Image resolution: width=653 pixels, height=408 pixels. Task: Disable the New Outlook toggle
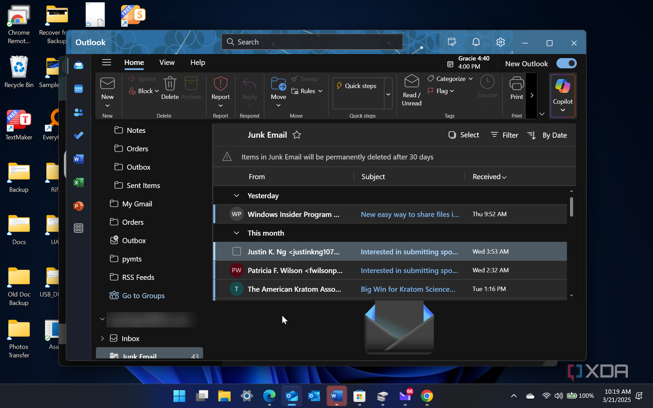566,63
